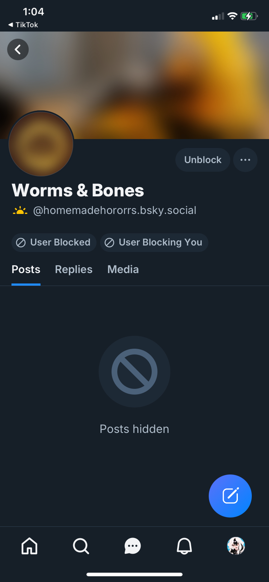
Task: Open the Home feed icon
Action: 29,546
